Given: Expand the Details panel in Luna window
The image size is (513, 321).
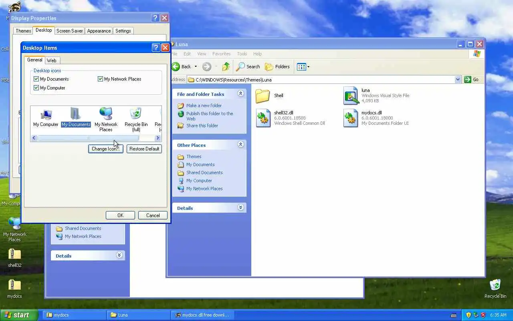Looking at the screenshot, I should pos(240,207).
